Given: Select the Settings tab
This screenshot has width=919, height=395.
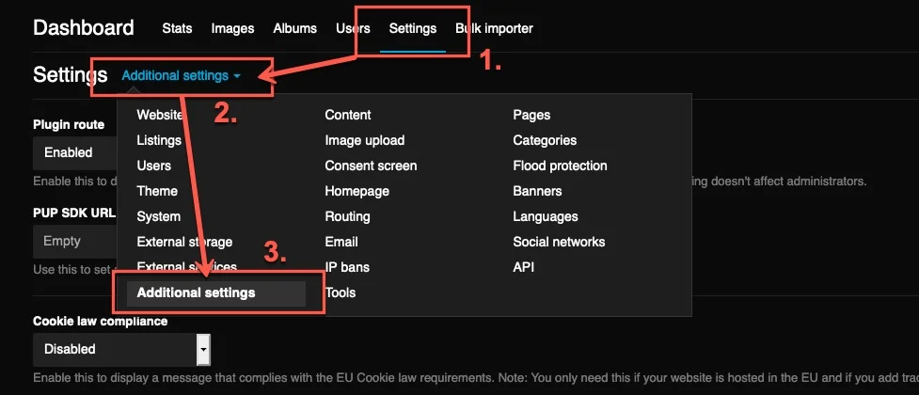Looking at the screenshot, I should click(412, 28).
